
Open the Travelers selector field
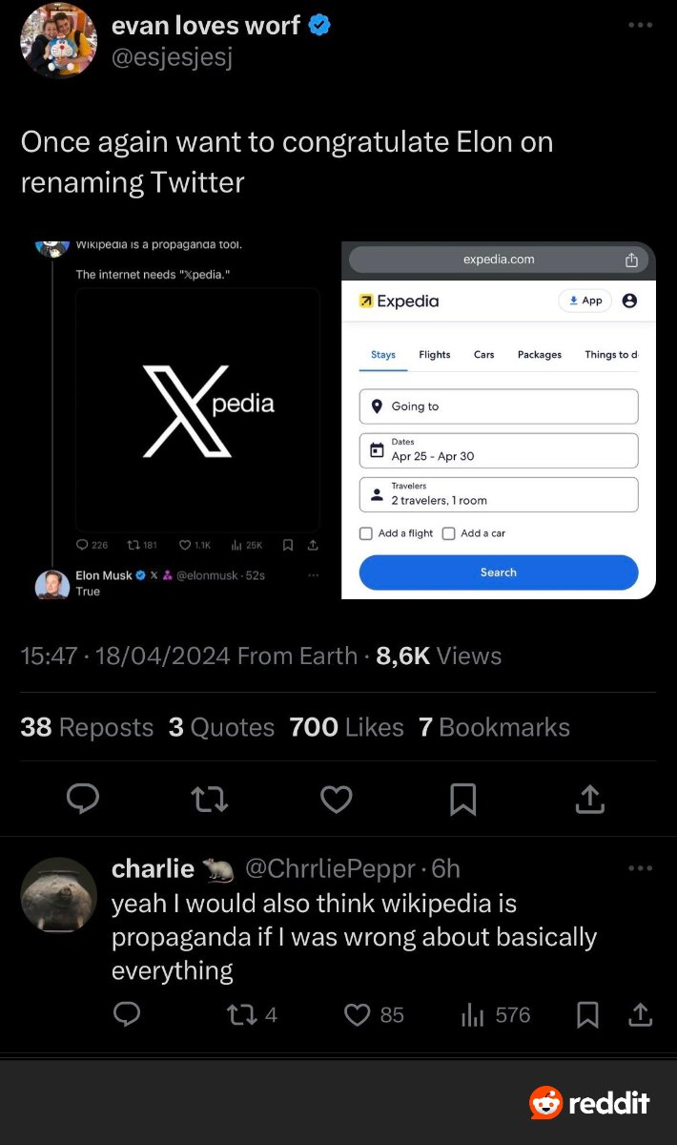[499, 494]
